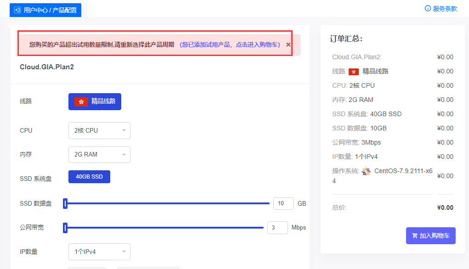Click the Hong Kong flag in order summary
The width and height of the screenshot is (469, 269).
354,72
